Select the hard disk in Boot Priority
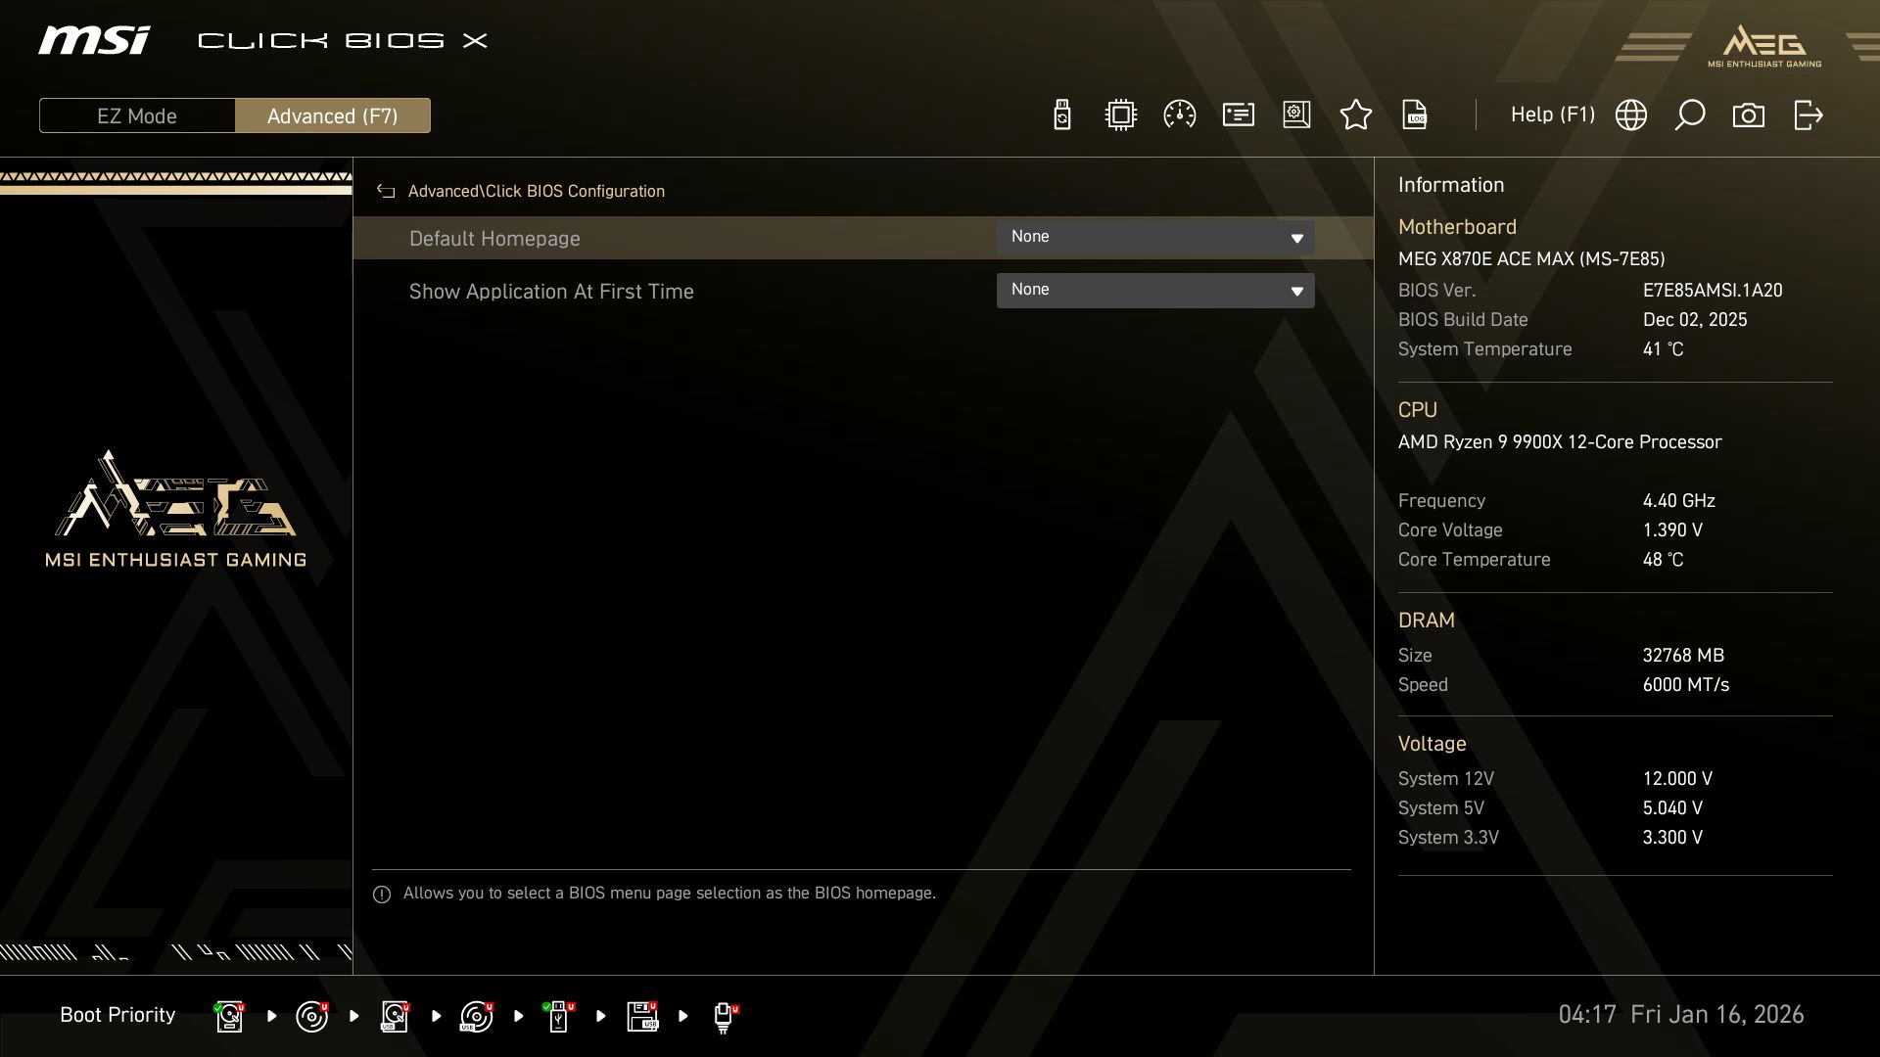The image size is (1880, 1057). (229, 1015)
